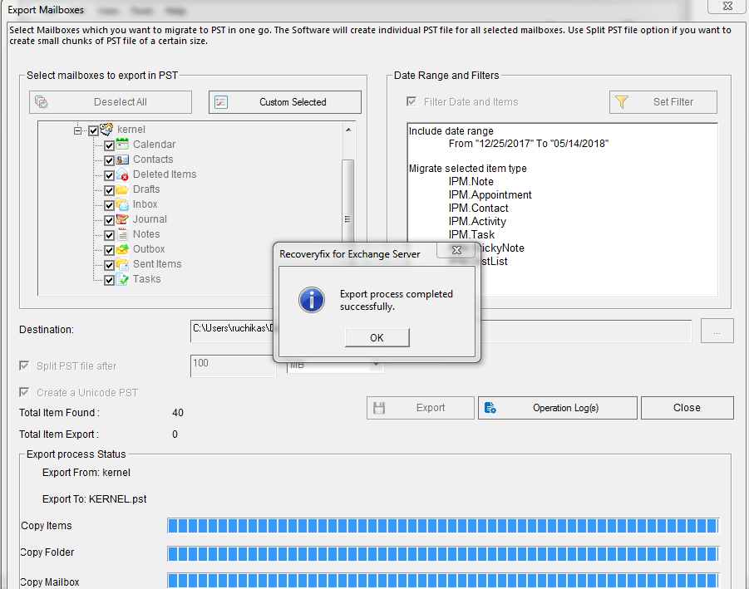Select the Notes folder icon

122,234
